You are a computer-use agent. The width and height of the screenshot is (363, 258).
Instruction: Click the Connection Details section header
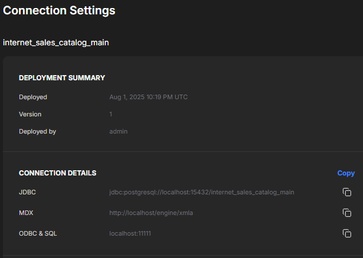point(57,173)
